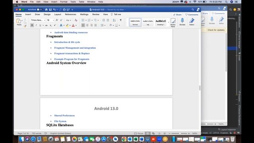Image resolution: width=254 pixels, height=143 pixels.
Task: Toggle Strikethrough formatting
Action: point(46,25)
